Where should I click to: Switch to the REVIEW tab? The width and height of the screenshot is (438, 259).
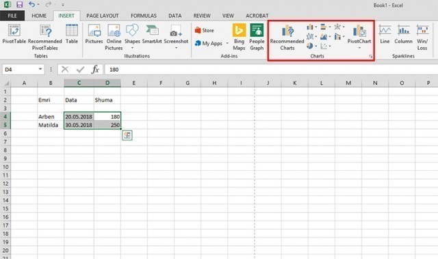coord(202,16)
